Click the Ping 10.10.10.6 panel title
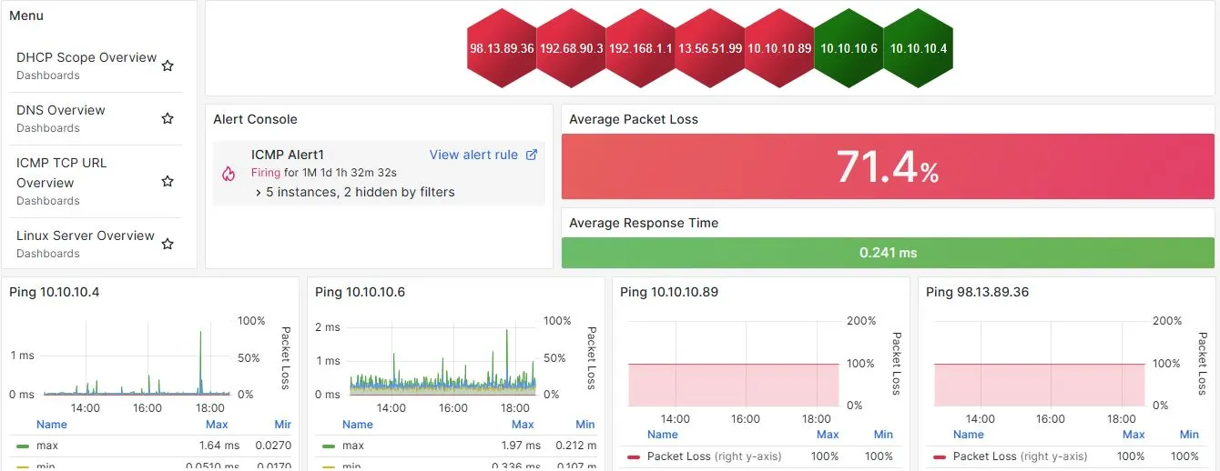 [361, 292]
